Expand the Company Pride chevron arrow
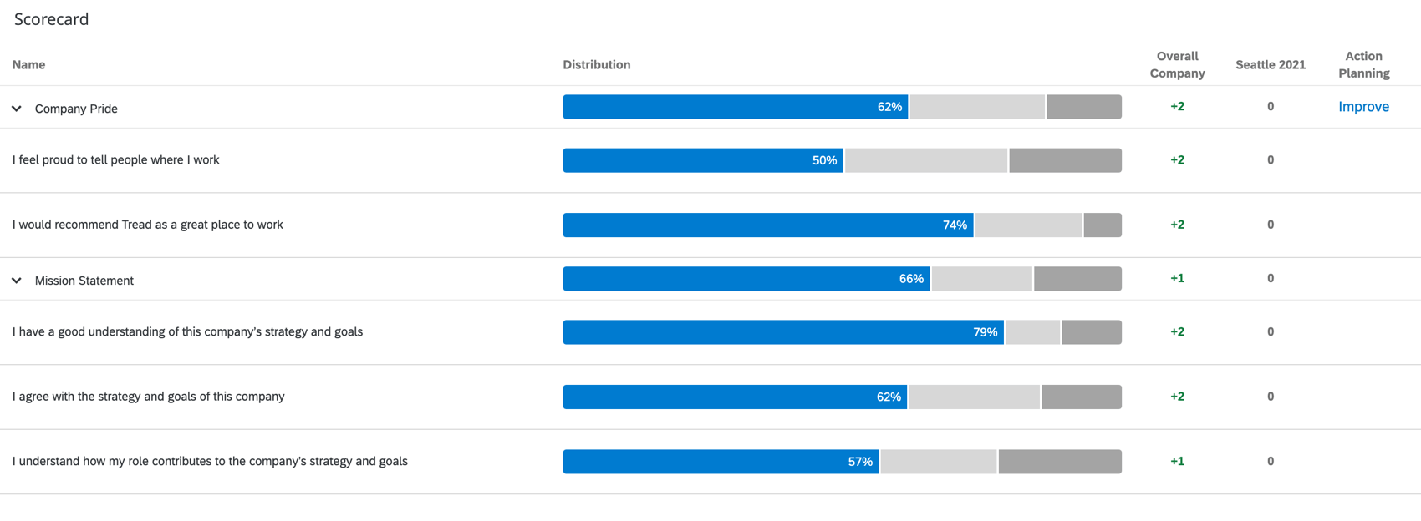Image resolution: width=1421 pixels, height=521 pixels. tap(16, 108)
